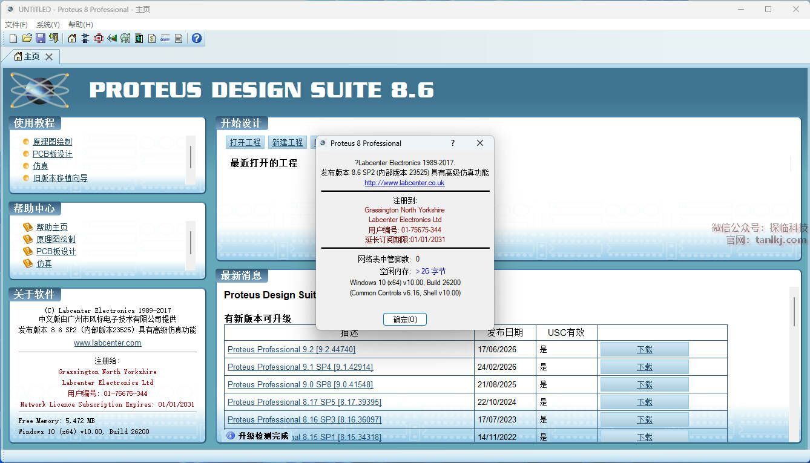Click 下载 for Proteus Professional 8.16 SP3

(x=644, y=419)
